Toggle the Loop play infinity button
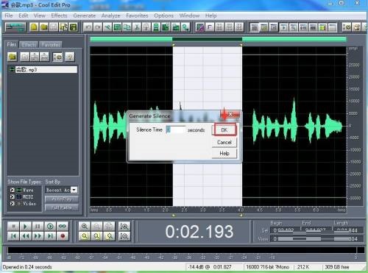368x273 pixels. [63, 226]
